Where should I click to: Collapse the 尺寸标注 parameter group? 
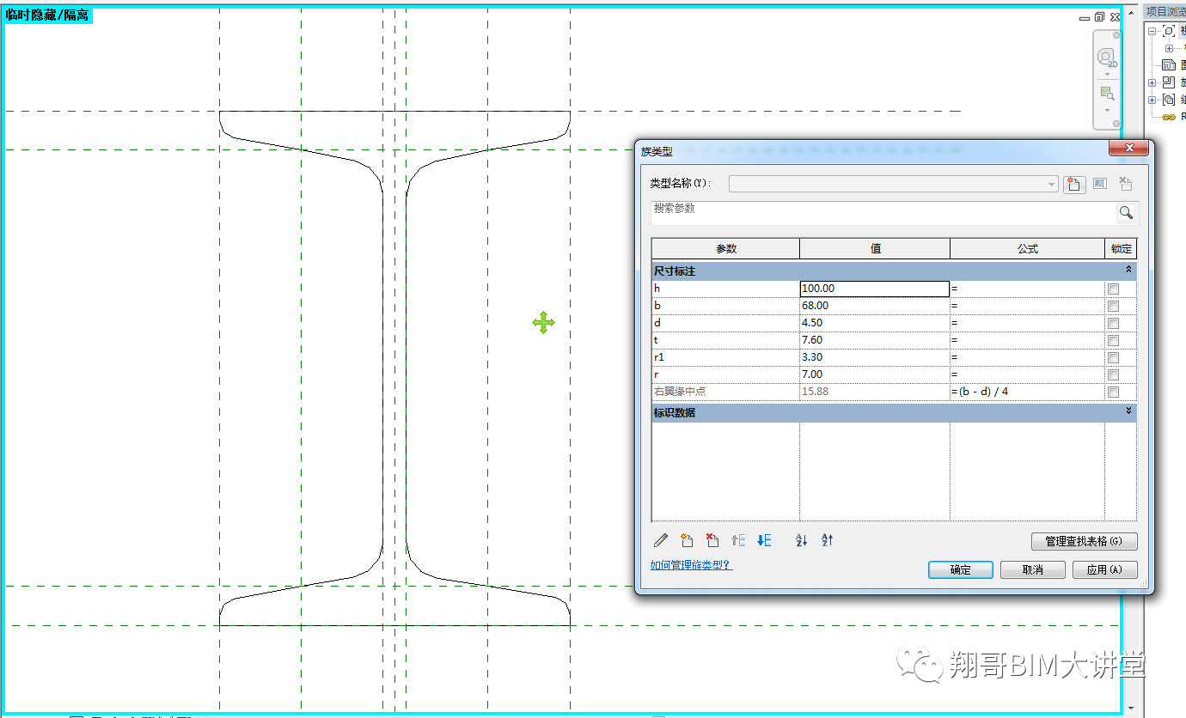click(x=1128, y=270)
